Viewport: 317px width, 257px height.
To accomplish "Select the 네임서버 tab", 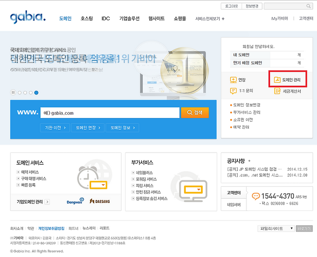I will [x=234, y=205].
